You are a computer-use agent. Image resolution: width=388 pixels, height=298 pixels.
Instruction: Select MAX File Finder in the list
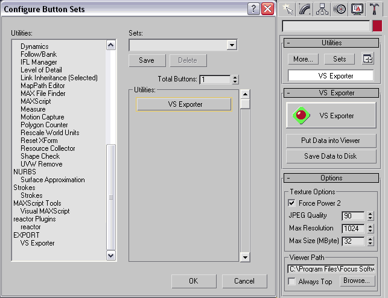click(x=43, y=94)
